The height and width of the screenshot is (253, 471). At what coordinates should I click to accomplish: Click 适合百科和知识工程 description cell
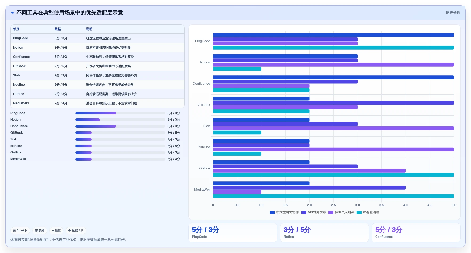tap(111, 103)
